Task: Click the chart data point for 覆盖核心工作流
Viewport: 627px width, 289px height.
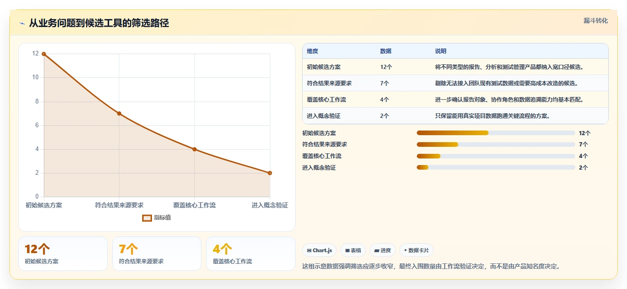Action: coord(194,149)
